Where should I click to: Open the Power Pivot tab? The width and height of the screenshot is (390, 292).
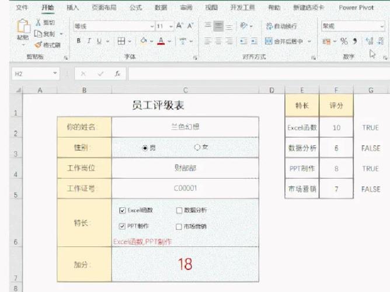pos(356,8)
